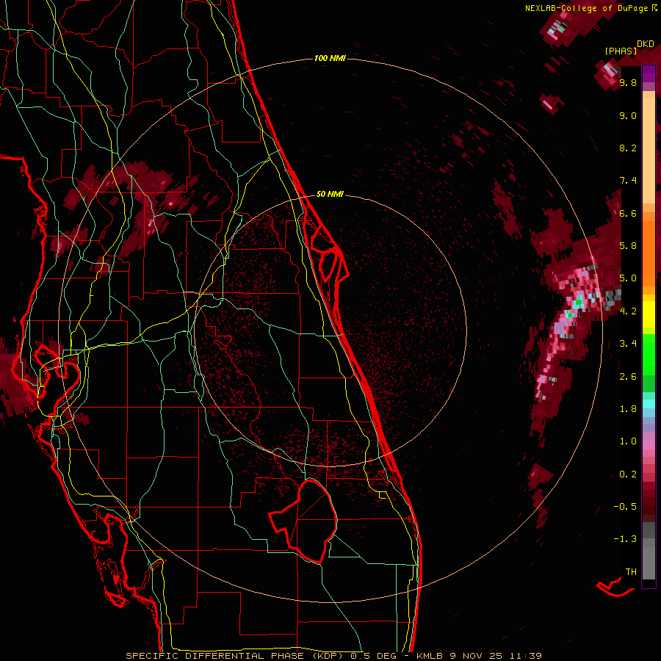Click the 9.0 legend value

tap(628, 115)
